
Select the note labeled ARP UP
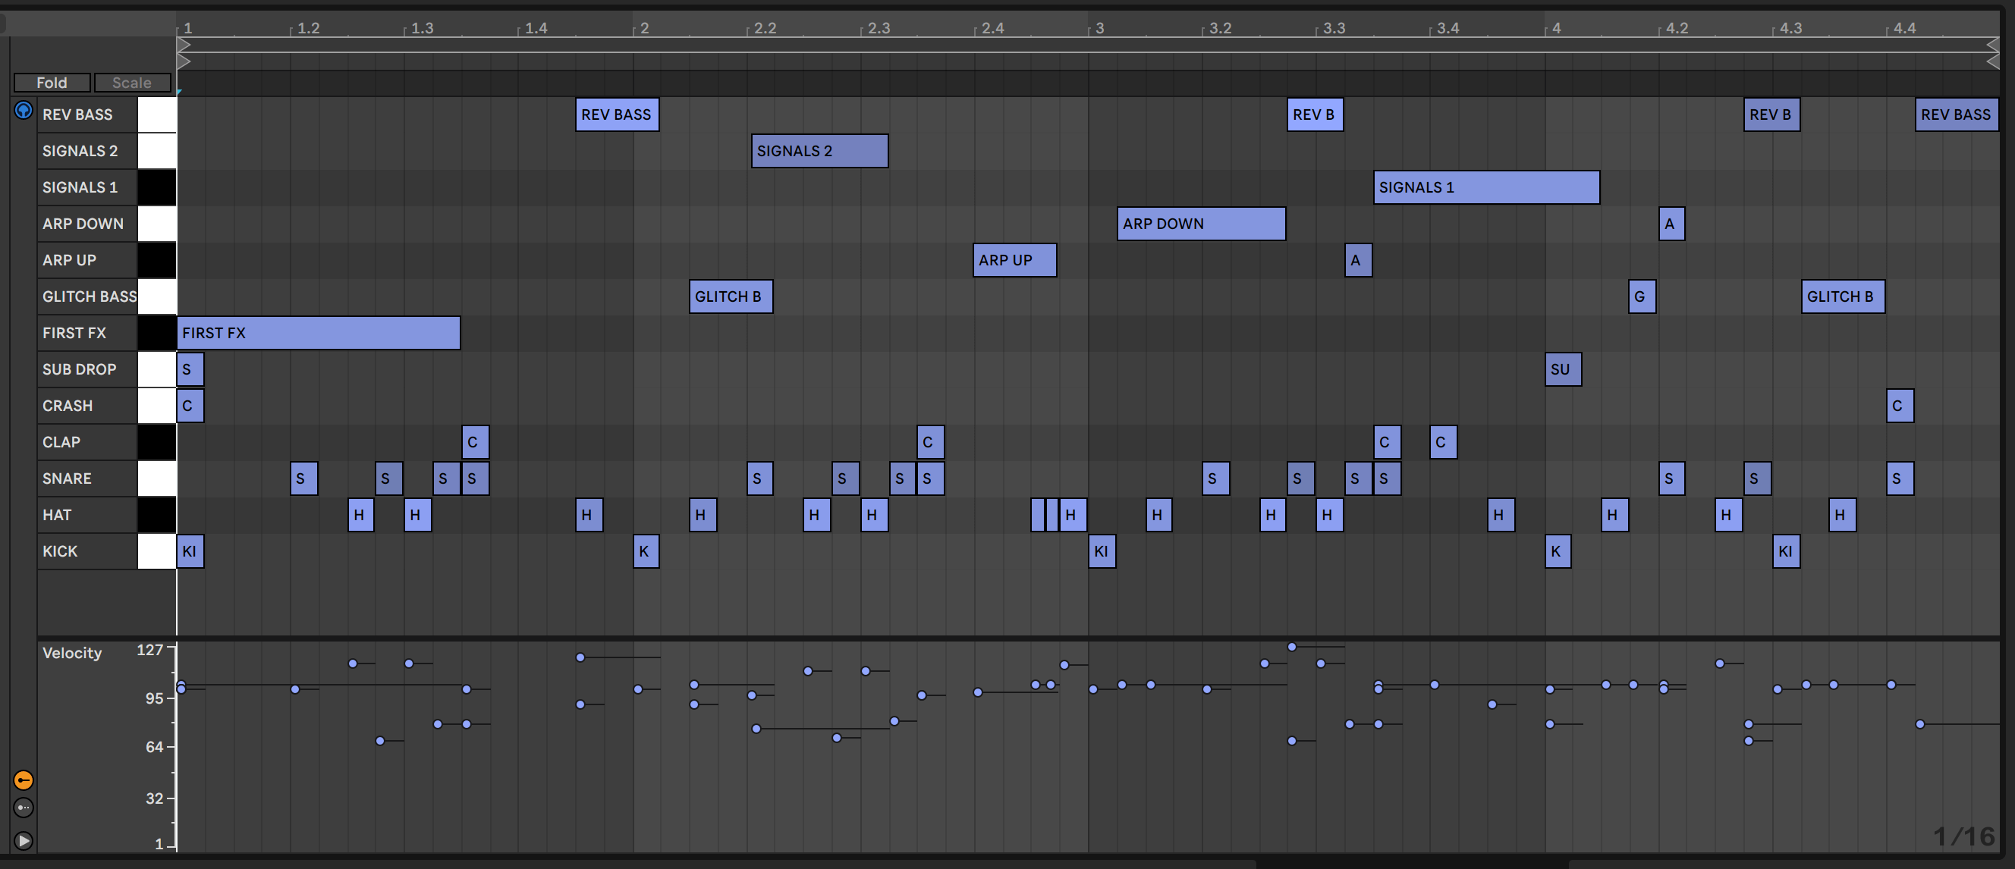[1014, 259]
